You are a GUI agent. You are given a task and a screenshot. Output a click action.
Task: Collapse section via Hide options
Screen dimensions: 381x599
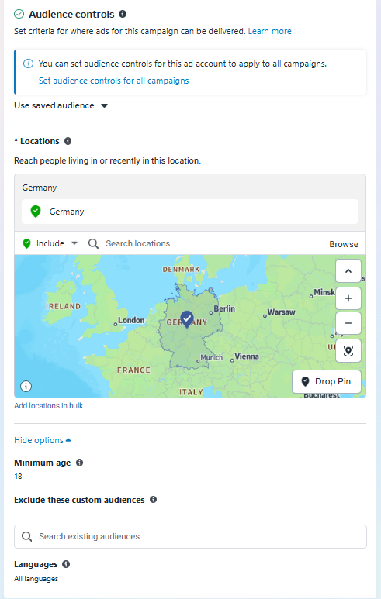point(43,440)
